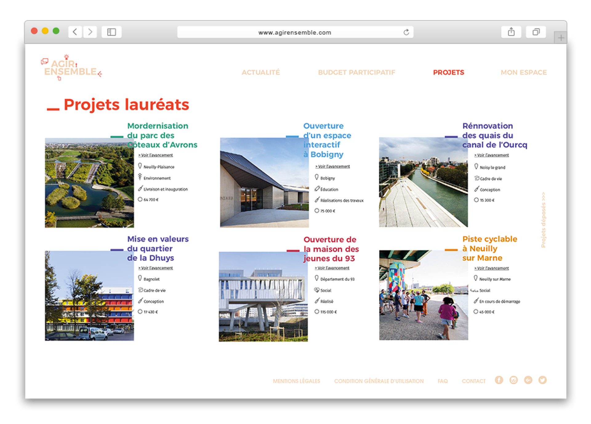
Task: Click the budget circle icon beside 115 000 €
Action: tap(317, 312)
